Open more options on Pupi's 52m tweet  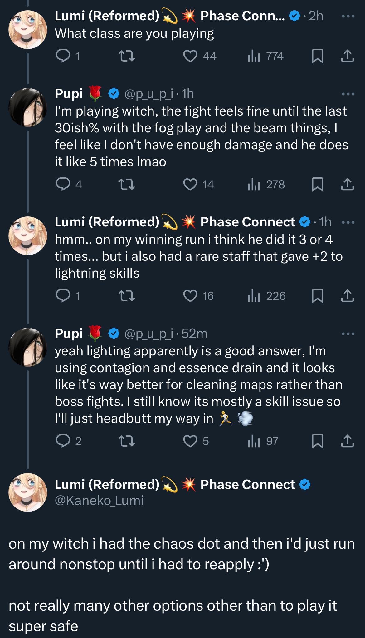tap(348, 334)
